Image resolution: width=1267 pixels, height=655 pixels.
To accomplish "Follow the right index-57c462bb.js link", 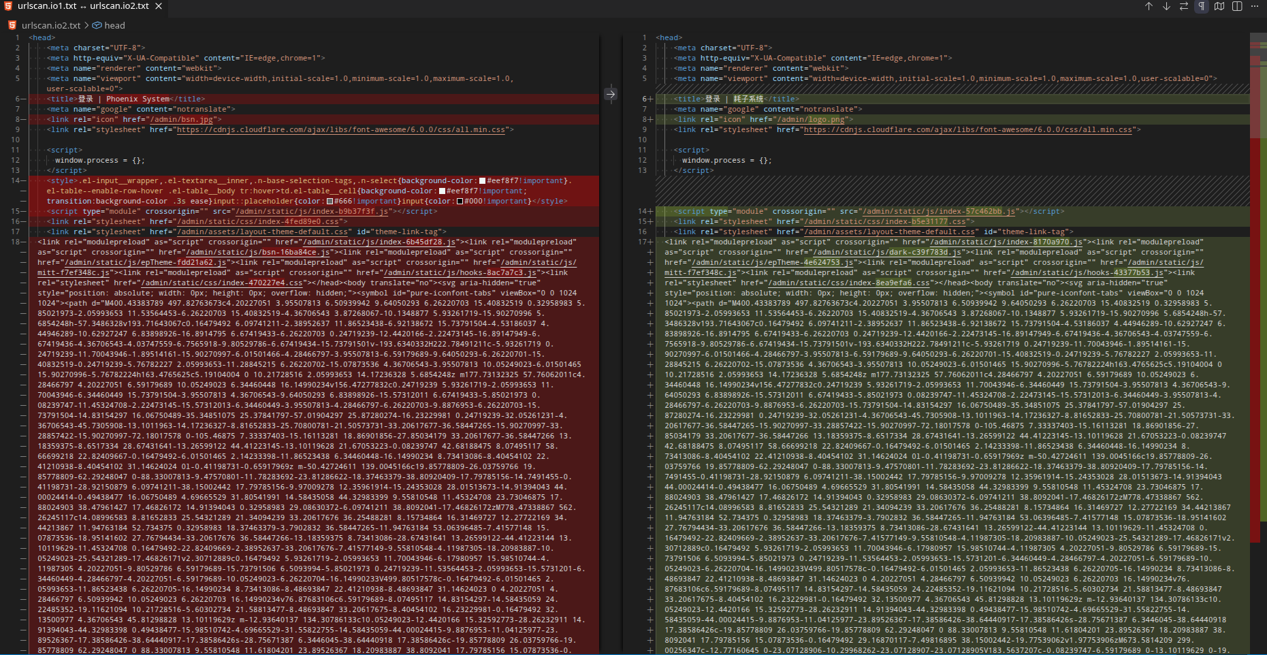I will click(939, 212).
